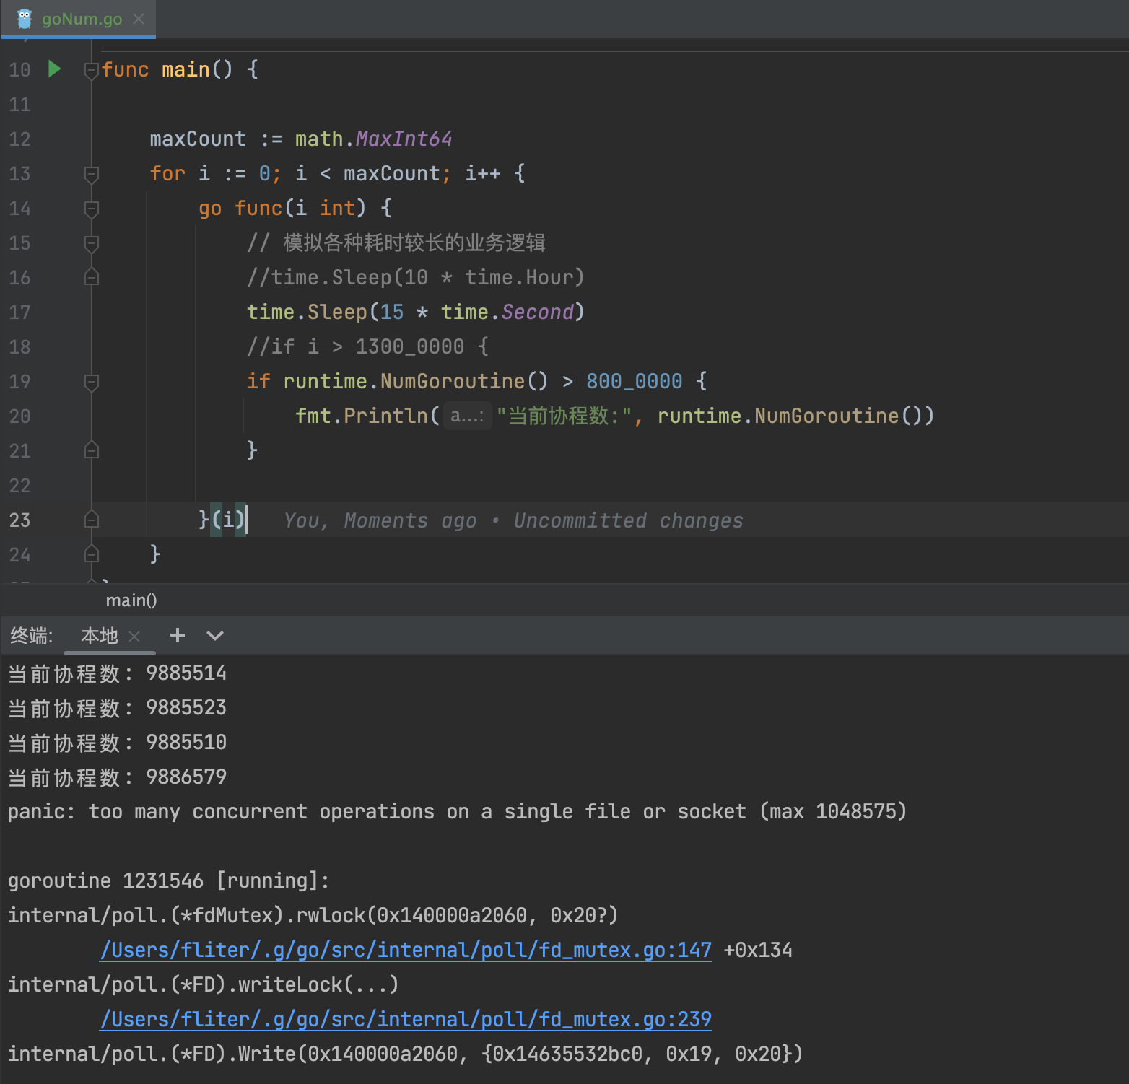Toggle the comment fold marker on line 15
This screenshot has height=1084, width=1129.
click(91, 243)
